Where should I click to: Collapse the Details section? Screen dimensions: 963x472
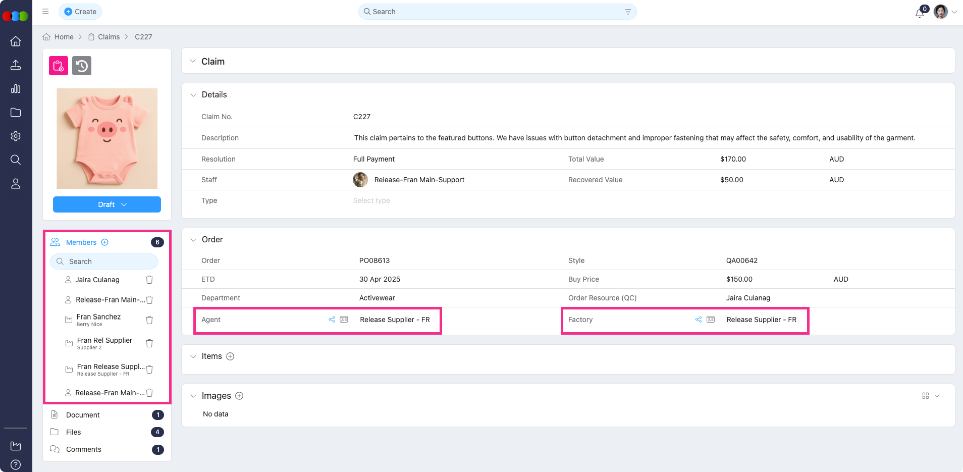[x=193, y=95]
